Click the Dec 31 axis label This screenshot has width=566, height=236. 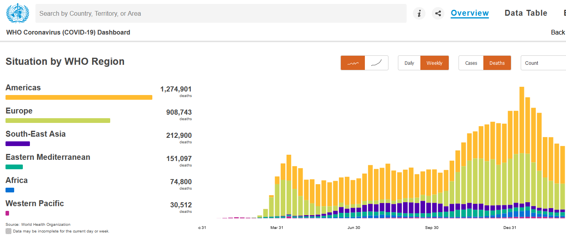point(509,228)
